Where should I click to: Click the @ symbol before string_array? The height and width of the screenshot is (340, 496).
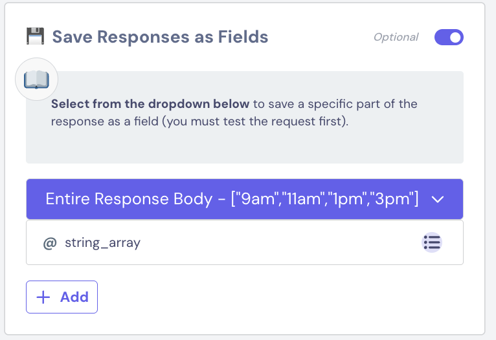(49, 243)
